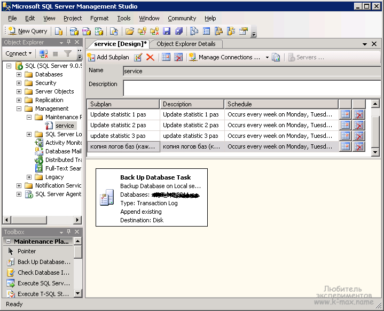Select Back Up Database task in Toolbox

tap(38, 262)
